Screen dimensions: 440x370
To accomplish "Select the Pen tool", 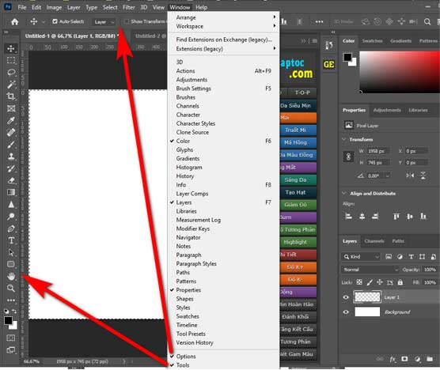I will (11, 228).
